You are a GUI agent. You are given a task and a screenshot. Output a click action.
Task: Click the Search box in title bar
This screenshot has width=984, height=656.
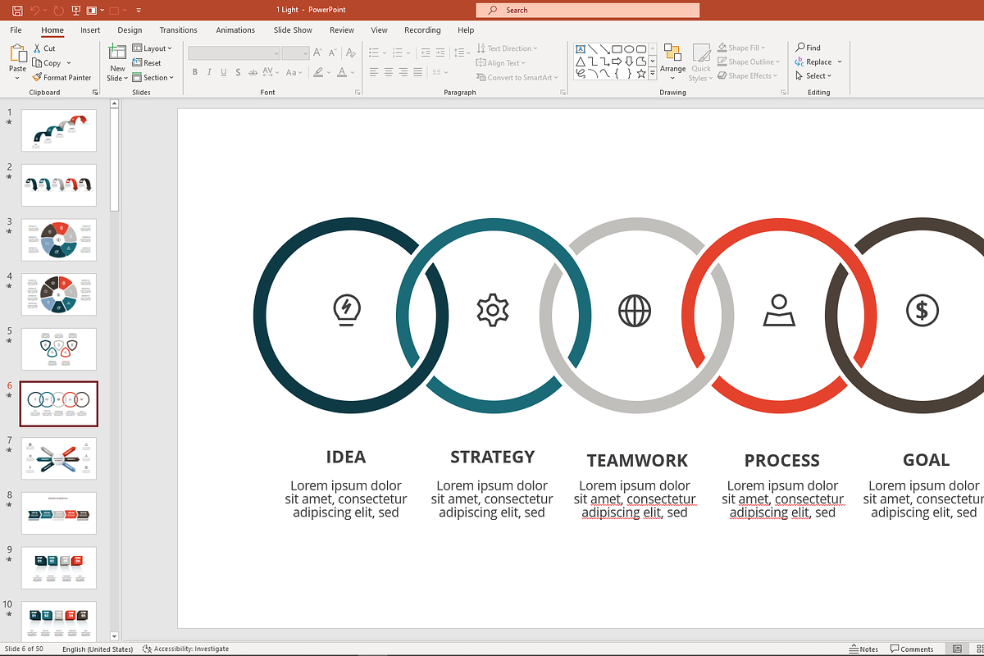588,10
